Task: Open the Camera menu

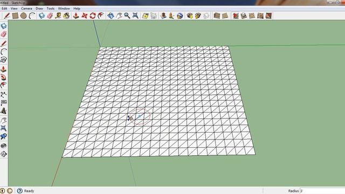Action: [x=26, y=9]
